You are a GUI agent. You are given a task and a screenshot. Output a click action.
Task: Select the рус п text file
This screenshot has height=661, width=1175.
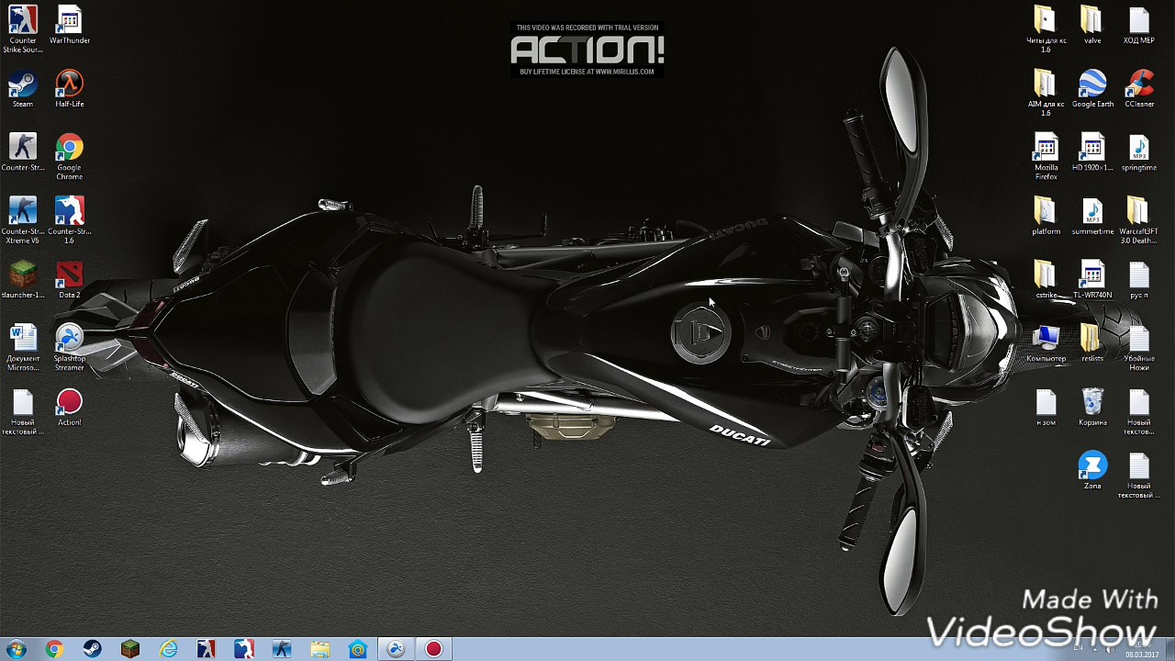pyautogui.click(x=1139, y=280)
